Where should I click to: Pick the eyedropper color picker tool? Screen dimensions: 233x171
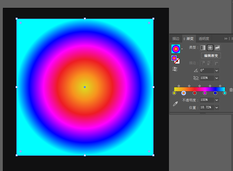point(175,104)
